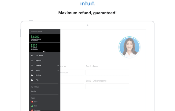Expand the State section chevron
Viewport: 175px width, 111px height.
[x=58, y=70]
